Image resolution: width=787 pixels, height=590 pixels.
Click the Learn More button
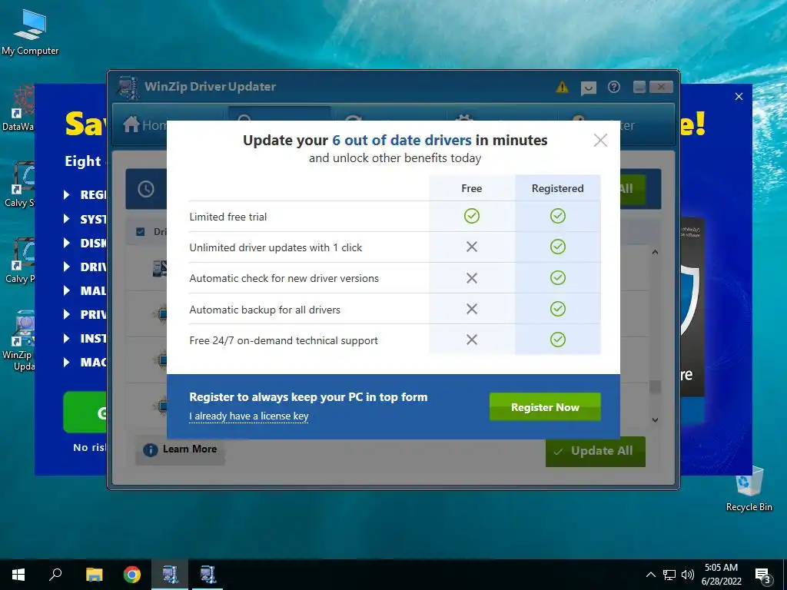coord(180,449)
